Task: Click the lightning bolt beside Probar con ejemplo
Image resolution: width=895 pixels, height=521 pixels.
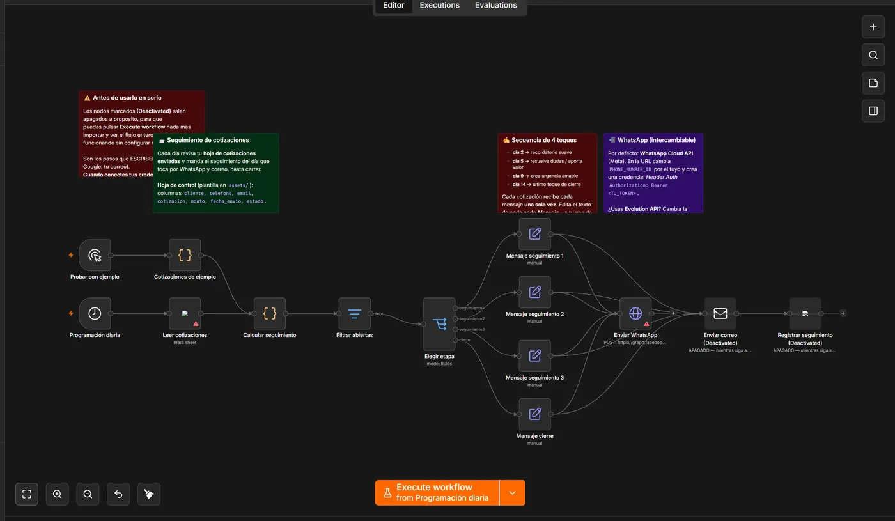Action: tap(71, 255)
